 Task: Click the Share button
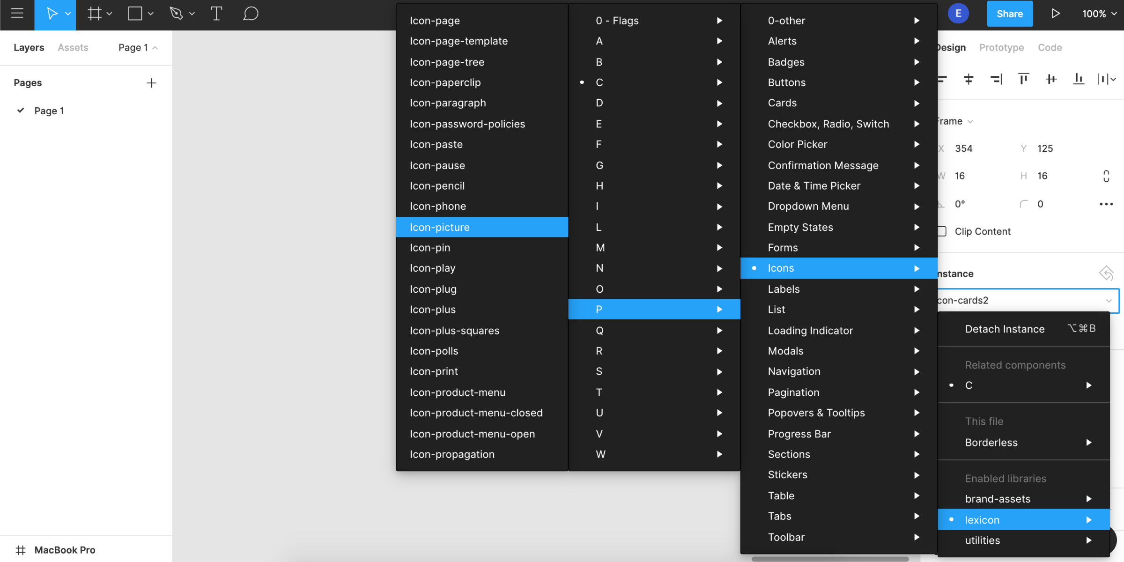(1010, 14)
